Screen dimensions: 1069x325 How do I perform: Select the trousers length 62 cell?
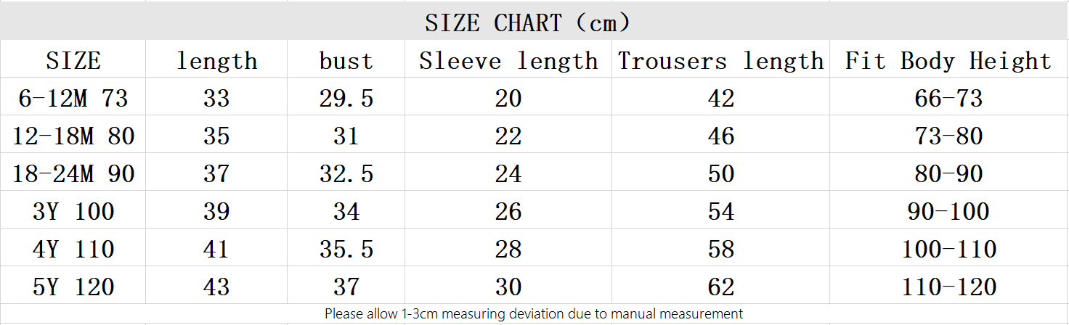click(x=720, y=287)
